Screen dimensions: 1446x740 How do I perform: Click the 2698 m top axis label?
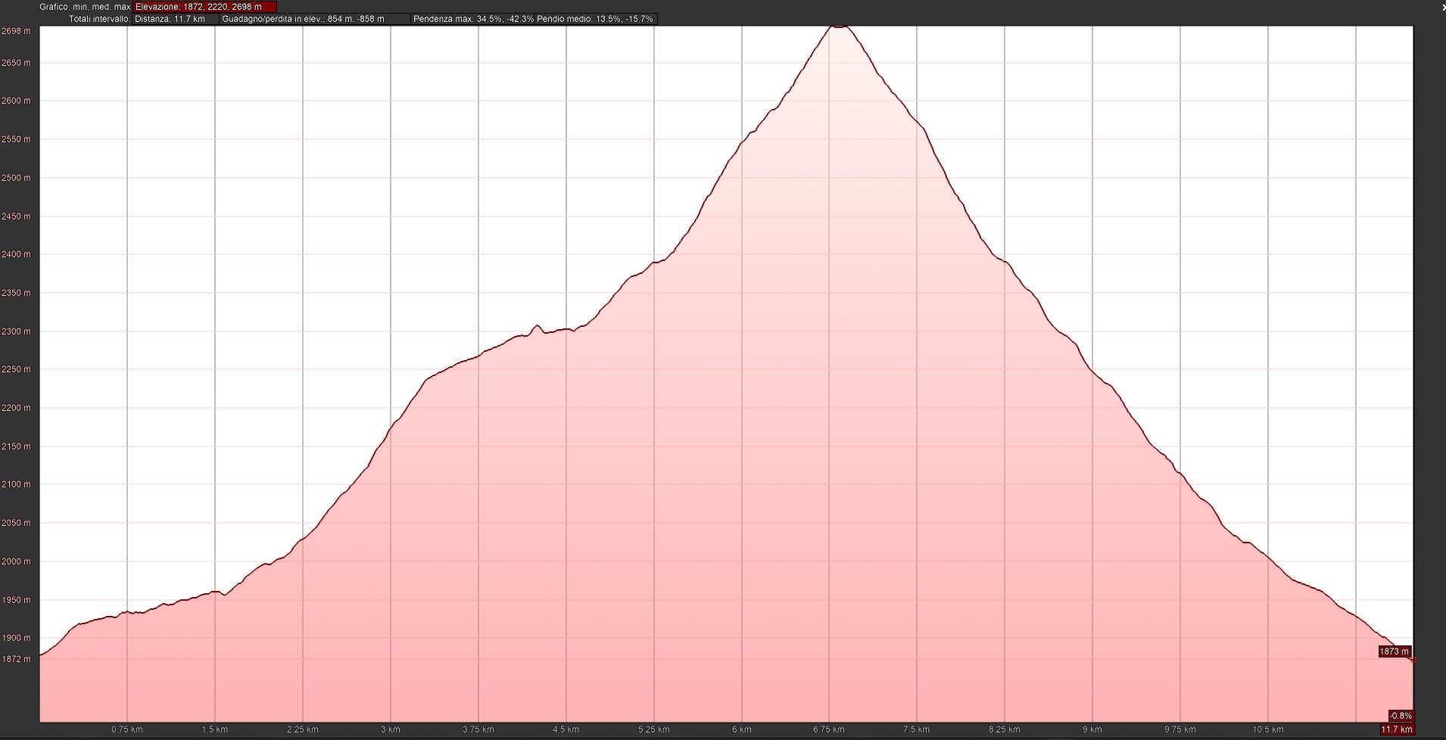tap(17, 31)
